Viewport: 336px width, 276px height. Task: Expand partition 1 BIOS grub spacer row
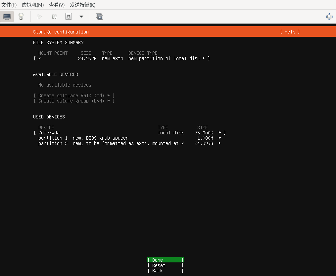[220, 138]
